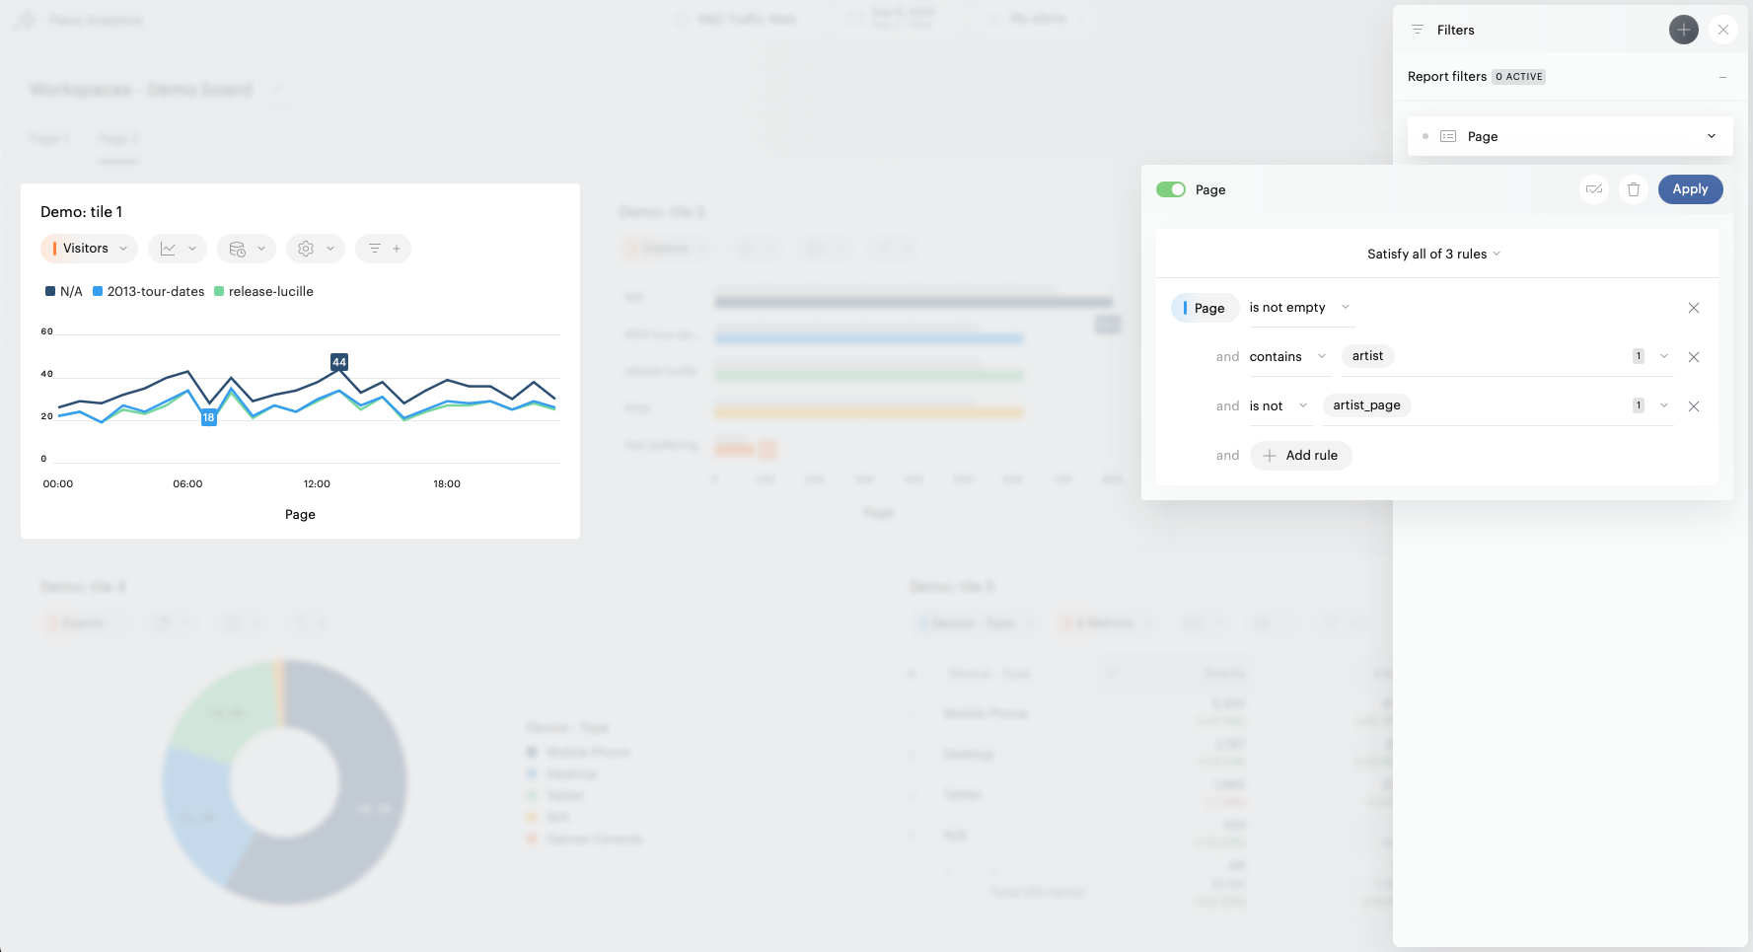Toggle off the Page filter switch
The height and width of the screenshot is (952, 1753).
coord(1171,189)
